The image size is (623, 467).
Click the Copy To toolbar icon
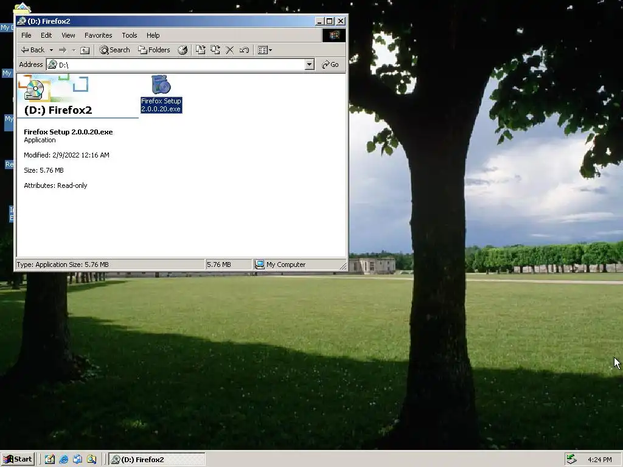click(215, 50)
